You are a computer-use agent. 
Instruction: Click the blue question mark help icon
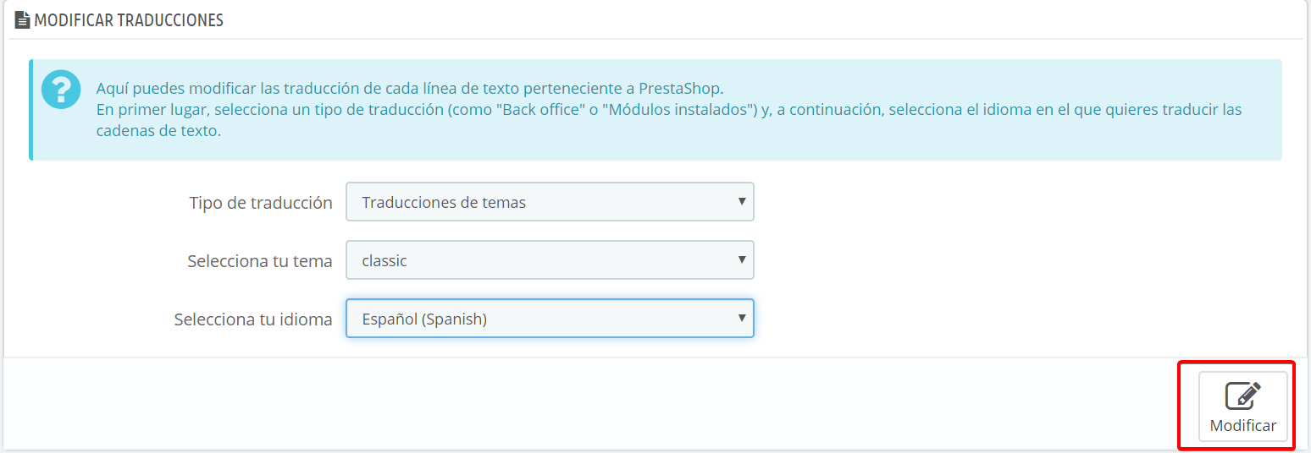click(61, 90)
